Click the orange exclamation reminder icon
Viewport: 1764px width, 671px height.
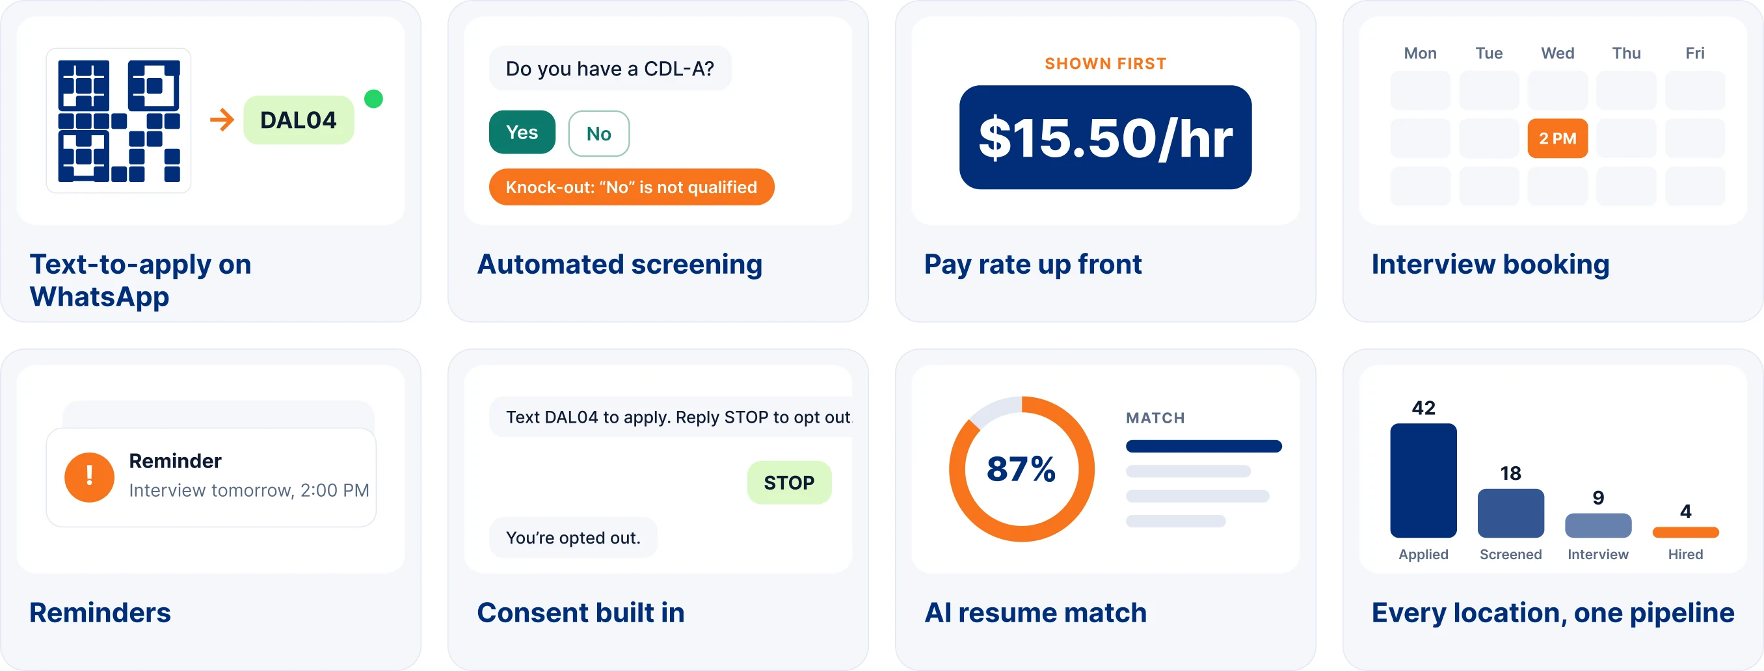point(89,477)
